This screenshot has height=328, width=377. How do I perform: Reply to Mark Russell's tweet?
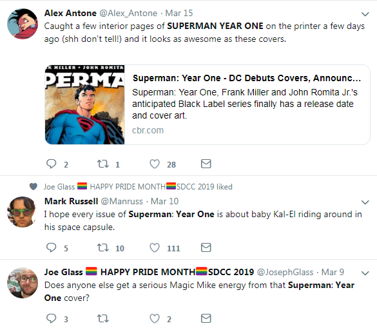51,247
